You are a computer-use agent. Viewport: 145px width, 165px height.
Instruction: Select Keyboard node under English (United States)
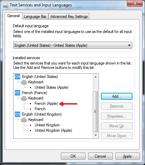click(36, 82)
